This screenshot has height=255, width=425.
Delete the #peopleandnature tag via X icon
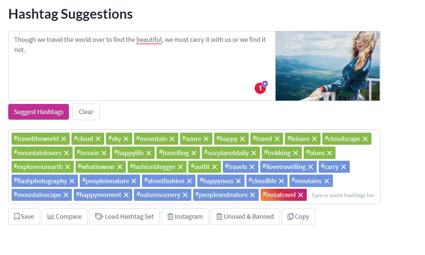pyautogui.click(x=253, y=195)
